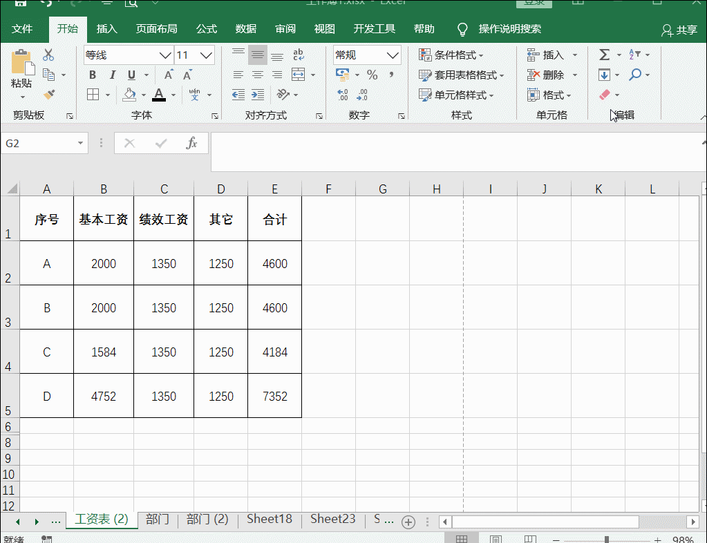The image size is (707, 543).
Task: Add a new sheet
Action: tap(408, 522)
